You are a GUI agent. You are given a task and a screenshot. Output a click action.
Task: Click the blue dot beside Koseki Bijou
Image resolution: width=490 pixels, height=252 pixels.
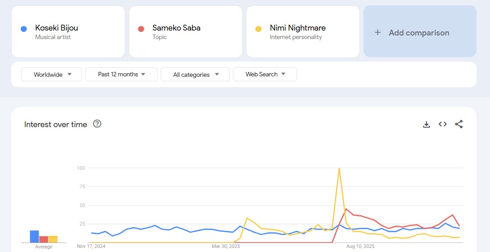tap(24, 29)
